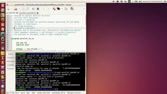Expand the toolbar overflow arrow

tap(84, 9)
